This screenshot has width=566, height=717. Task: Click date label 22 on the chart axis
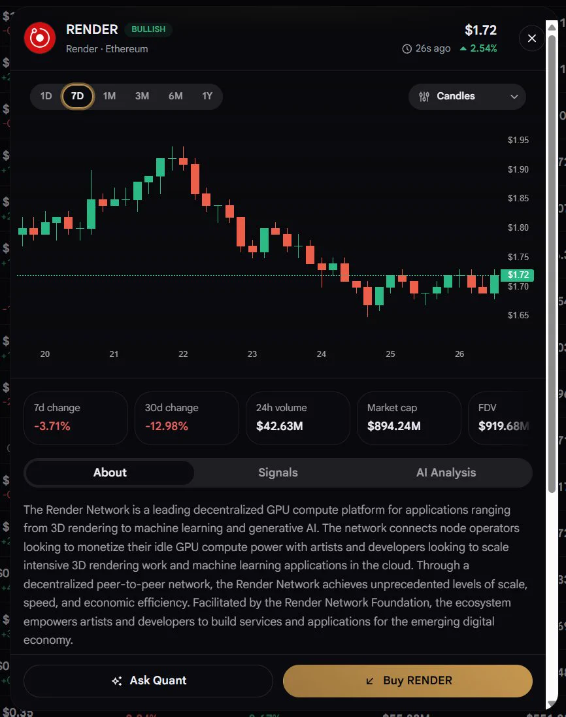tap(183, 354)
